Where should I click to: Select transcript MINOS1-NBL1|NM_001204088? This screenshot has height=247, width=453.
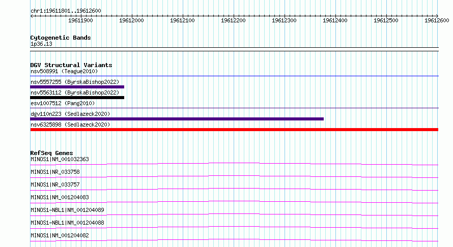[x=67, y=223]
